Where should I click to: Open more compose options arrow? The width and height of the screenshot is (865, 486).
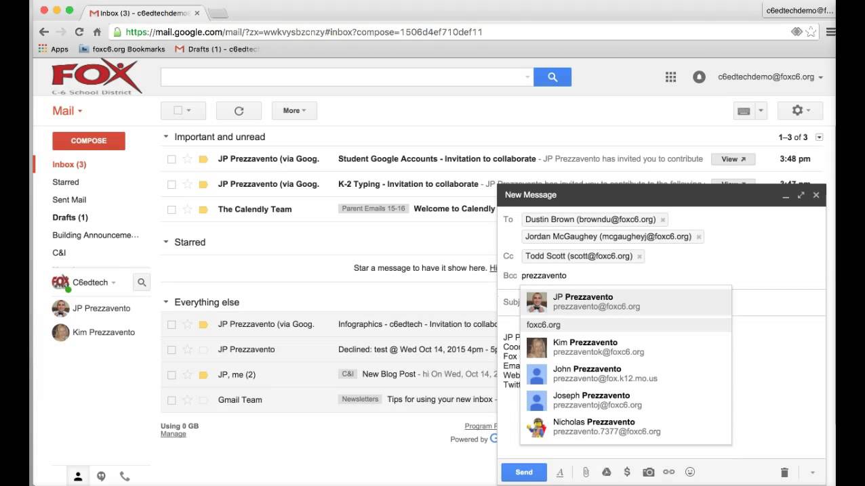coord(812,472)
